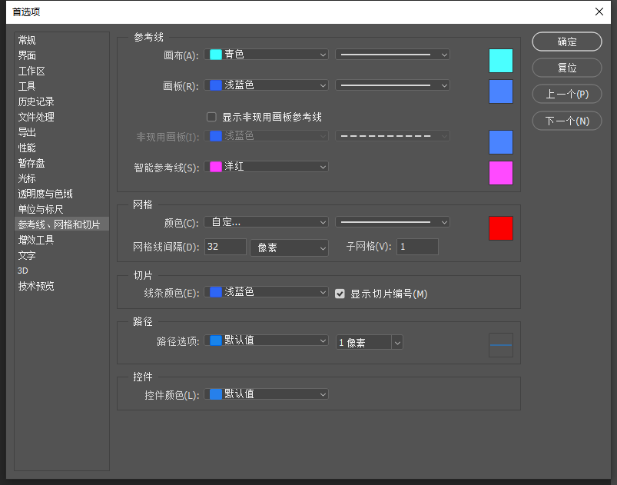This screenshot has width=617, height=485.
Task: Open the 画板 guide color dropdown
Action: point(266,85)
